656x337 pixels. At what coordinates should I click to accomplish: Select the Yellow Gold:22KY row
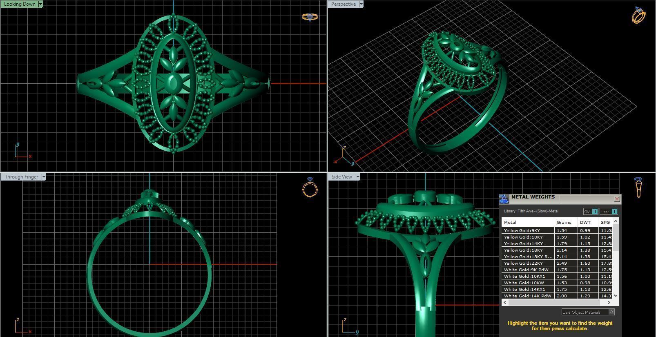click(557, 263)
